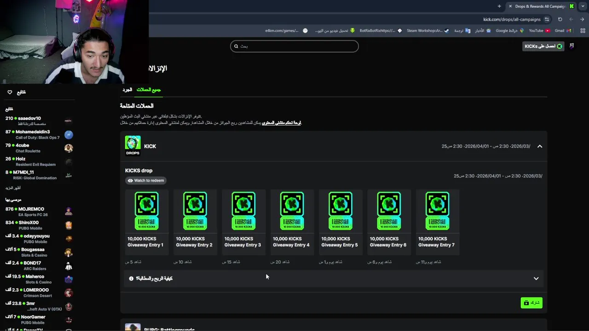Open the Gmail bookmark
589x331 pixels.
[x=563, y=31]
